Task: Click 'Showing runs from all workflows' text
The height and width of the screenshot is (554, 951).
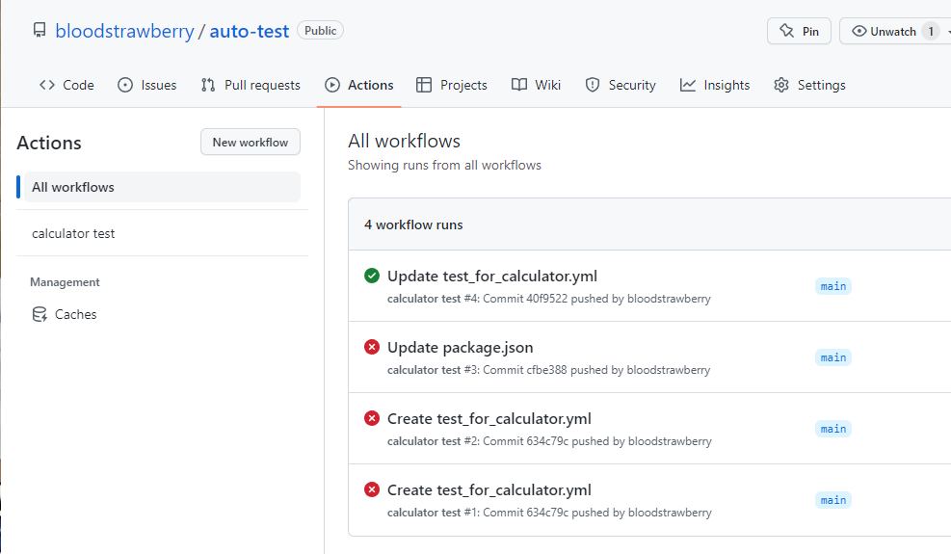Action: click(x=444, y=165)
